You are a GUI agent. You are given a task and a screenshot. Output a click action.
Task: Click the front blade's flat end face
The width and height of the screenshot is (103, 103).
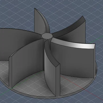[x=58, y=80]
